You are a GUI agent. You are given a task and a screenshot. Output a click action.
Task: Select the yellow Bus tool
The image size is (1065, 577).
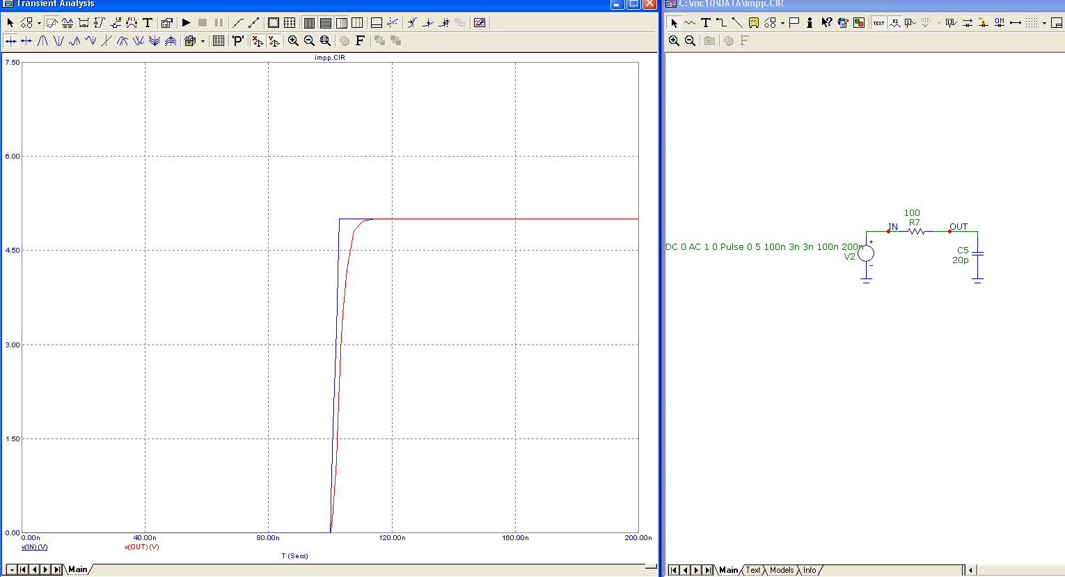753,23
